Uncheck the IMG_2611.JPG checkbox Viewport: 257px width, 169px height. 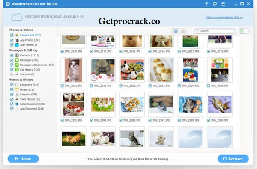pyautogui.click(x=62, y=86)
